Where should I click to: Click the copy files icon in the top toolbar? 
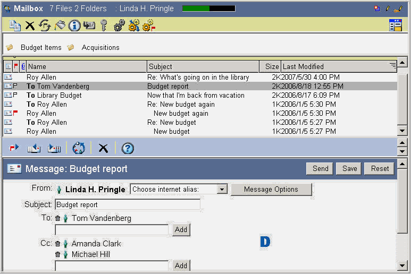pos(15,25)
